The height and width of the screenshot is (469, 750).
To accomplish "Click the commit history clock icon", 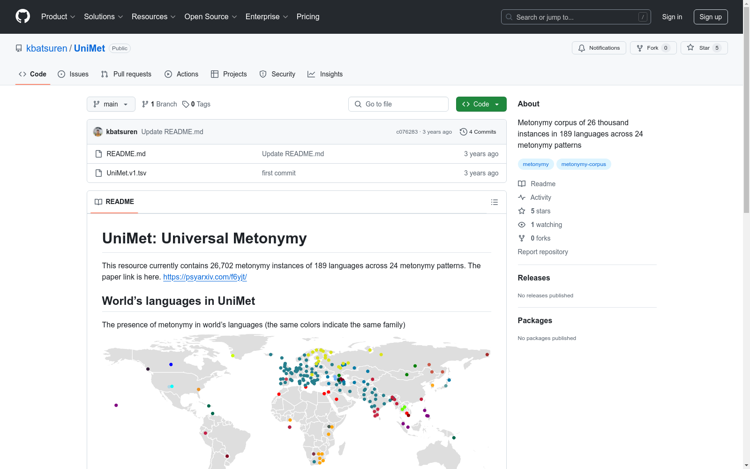I will [x=464, y=132].
